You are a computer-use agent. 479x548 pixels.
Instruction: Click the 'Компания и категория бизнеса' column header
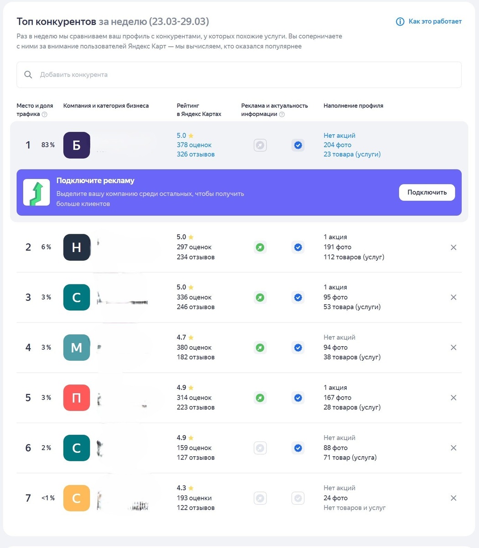[106, 105]
